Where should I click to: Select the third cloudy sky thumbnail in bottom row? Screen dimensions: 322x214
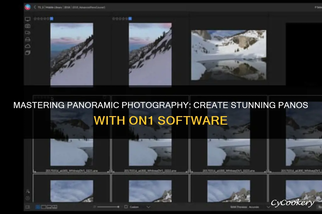point(229,191)
